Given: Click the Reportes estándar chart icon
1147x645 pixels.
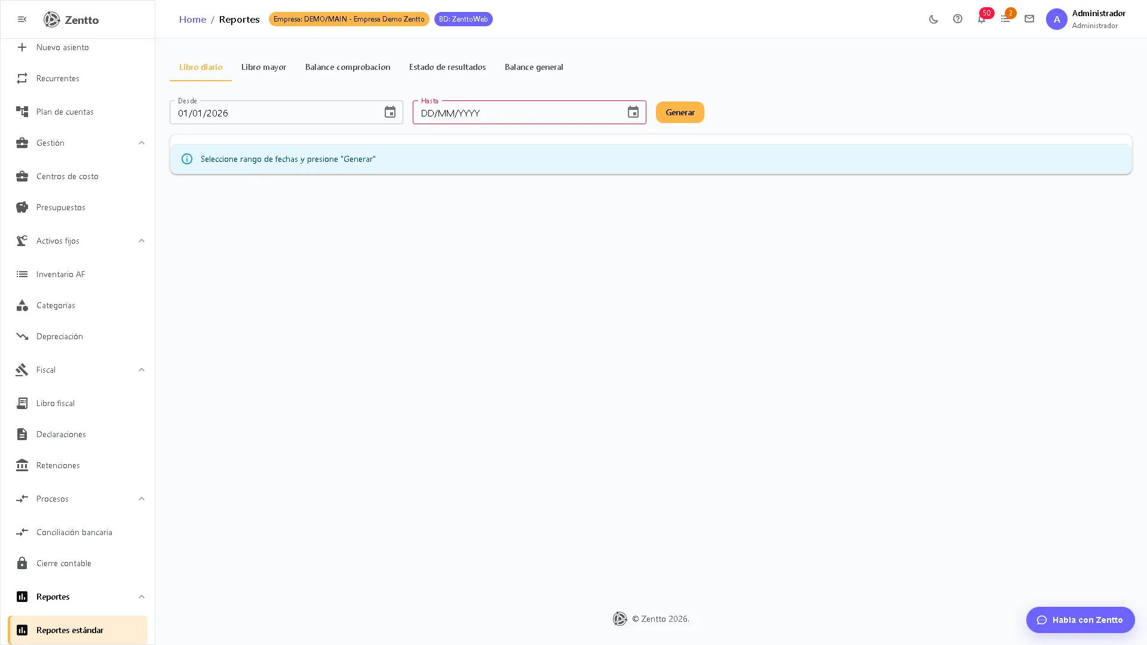Looking at the screenshot, I should click(x=22, y=630).
